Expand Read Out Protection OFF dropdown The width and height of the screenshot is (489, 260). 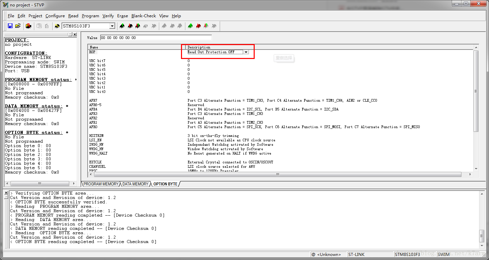[x=246, y=52]
